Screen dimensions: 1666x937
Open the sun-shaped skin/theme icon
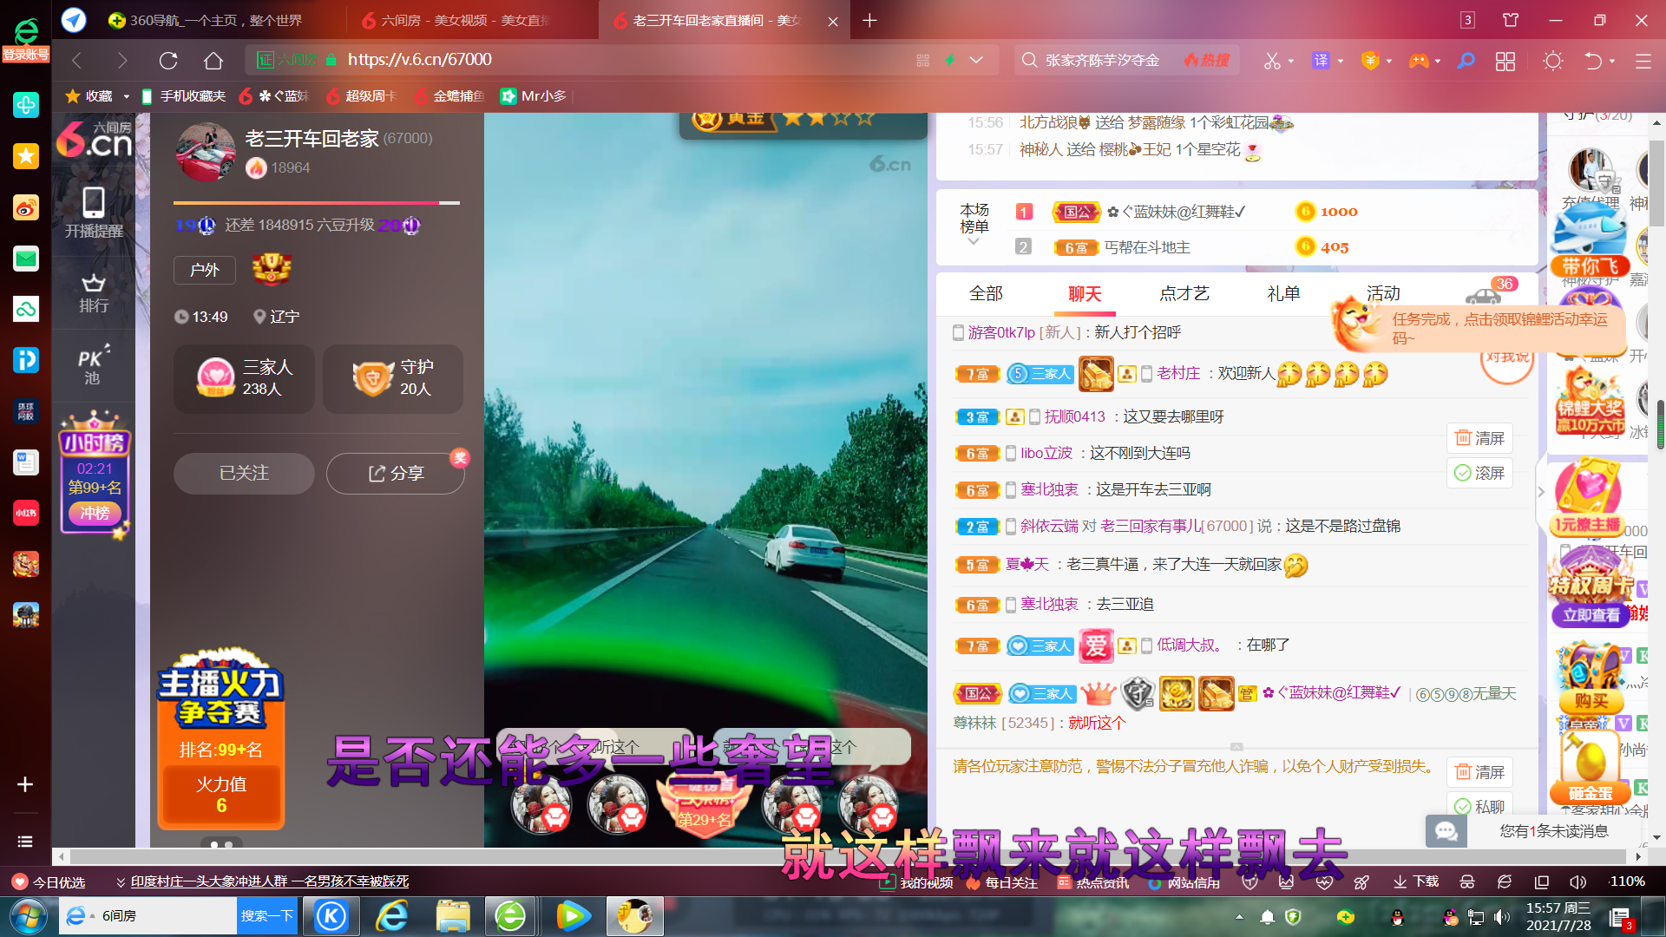click(x=1553, y=61)
